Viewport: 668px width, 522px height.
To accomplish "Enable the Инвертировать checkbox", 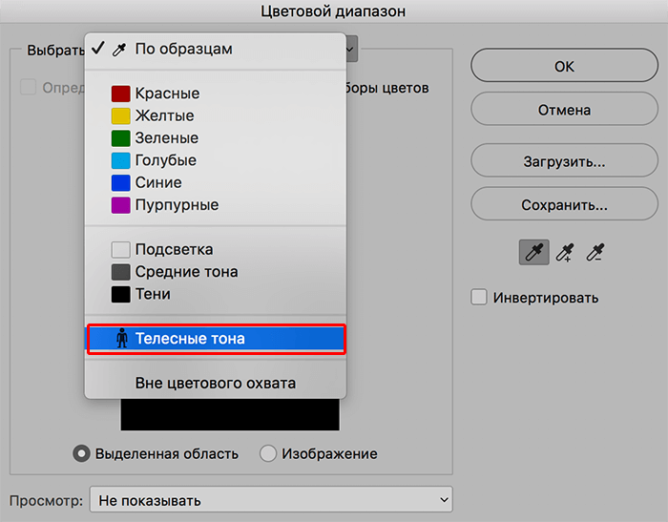I will (479, 297).
